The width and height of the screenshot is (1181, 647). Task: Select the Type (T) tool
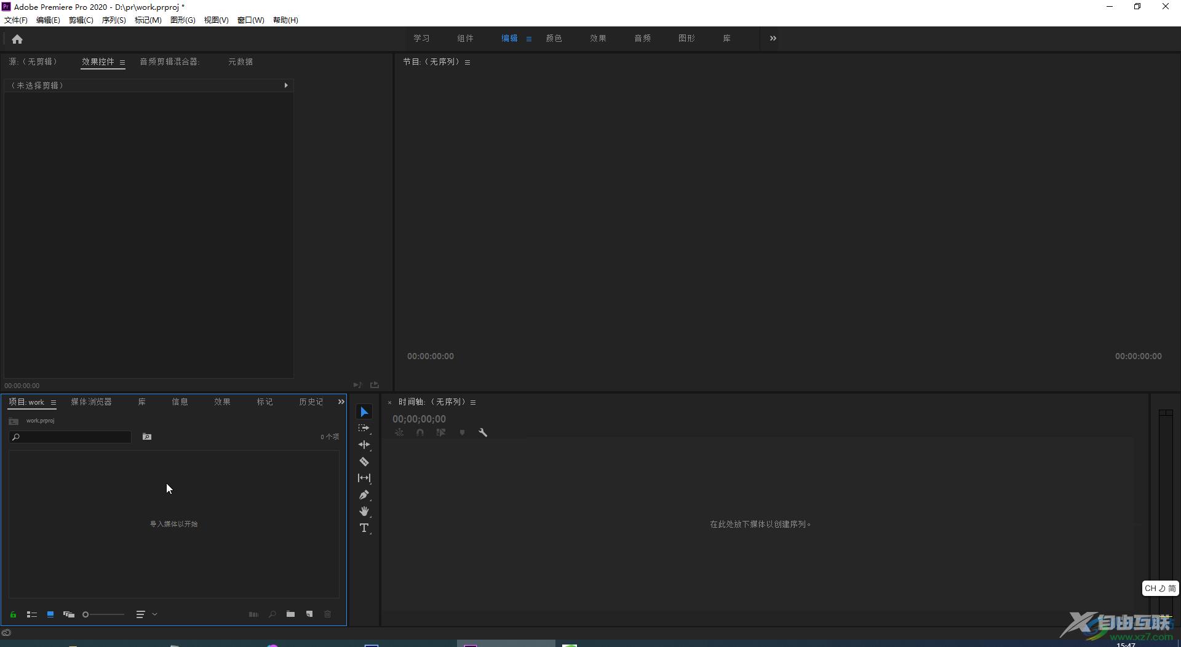(x=364, y=528)
